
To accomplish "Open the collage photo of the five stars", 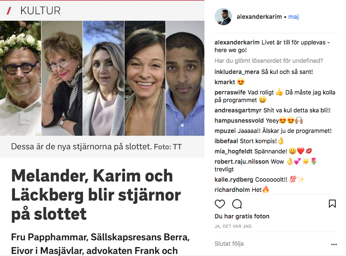I will pos(102,78).
